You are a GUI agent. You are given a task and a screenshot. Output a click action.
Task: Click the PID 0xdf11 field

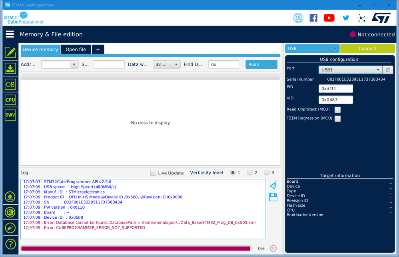[x=336, y=89]
